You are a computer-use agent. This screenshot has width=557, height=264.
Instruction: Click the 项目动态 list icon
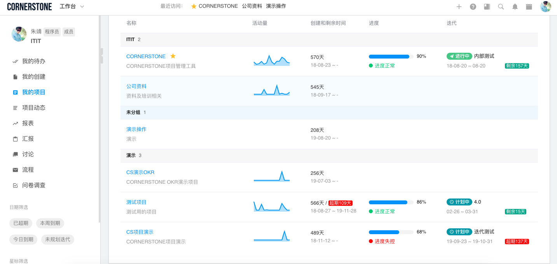click(16, 108)
